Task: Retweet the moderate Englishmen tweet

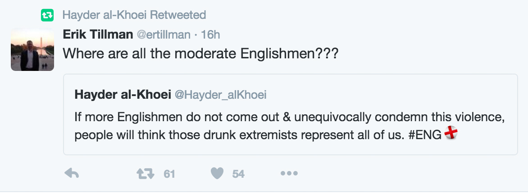Action: pyautogui.click(x=146, y=174)
